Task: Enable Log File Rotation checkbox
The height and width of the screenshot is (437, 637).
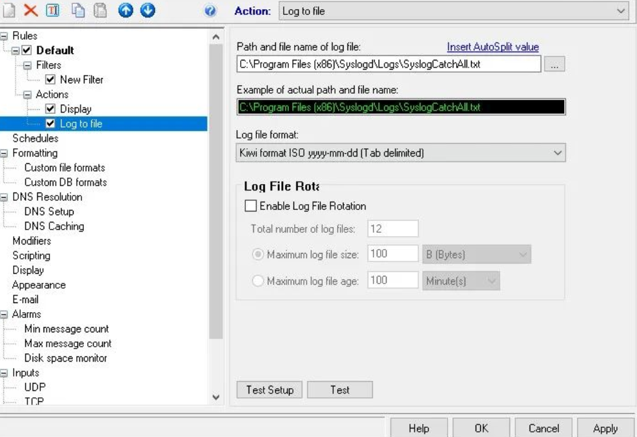Action: pos(251,206)
